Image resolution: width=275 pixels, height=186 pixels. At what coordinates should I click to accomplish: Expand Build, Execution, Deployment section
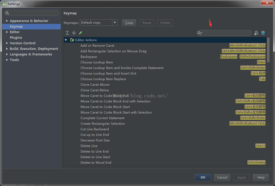(7, 49)
